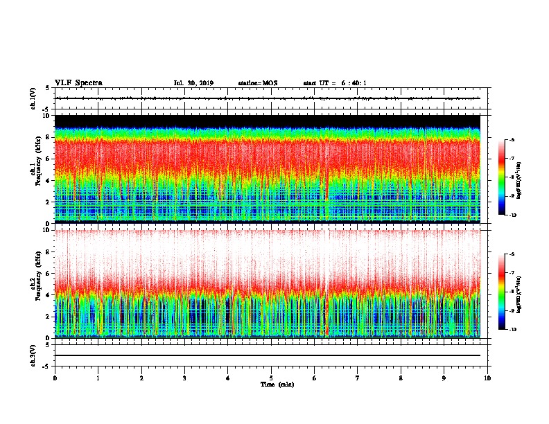Click the ch.1 spectrogram '2' kHz tick label
This screenshot has width=549, height=424.
(x=48, y=202)
